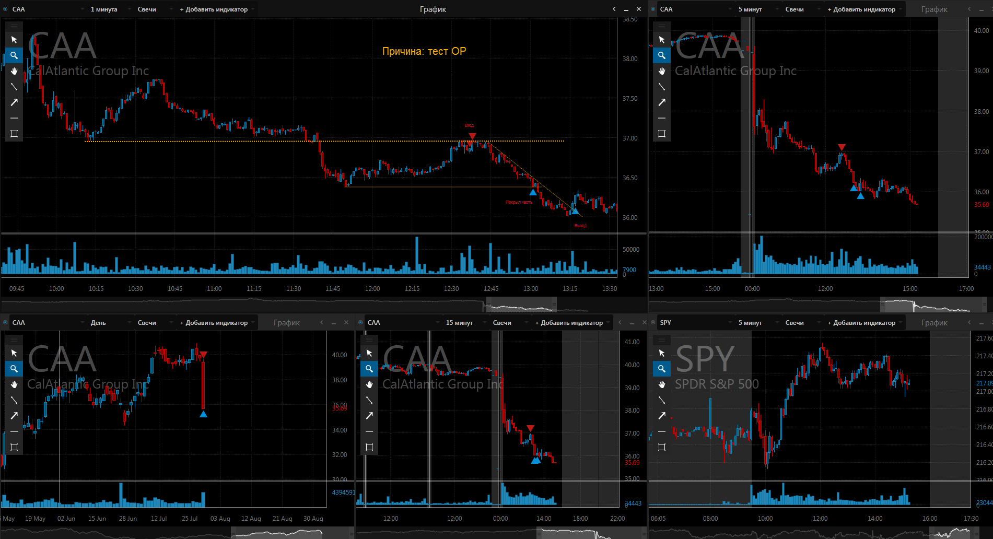Open toolbar menu handle in CAA 1-minute chart
993x539 pixels.
(14, 26)
